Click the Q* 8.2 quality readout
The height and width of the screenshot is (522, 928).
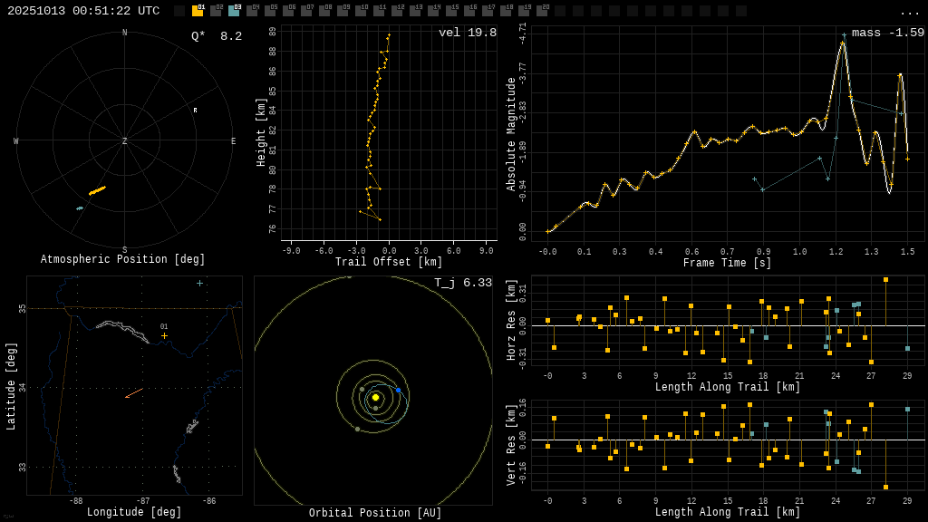217,36
